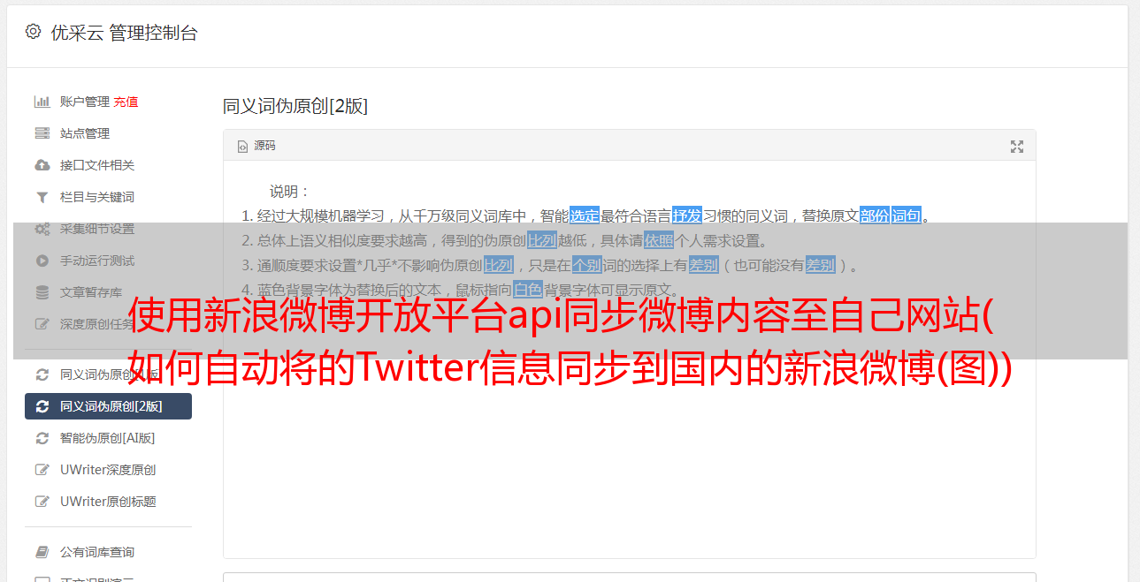Click the bar chart icon for 账户管理

(x=42, y=102)
